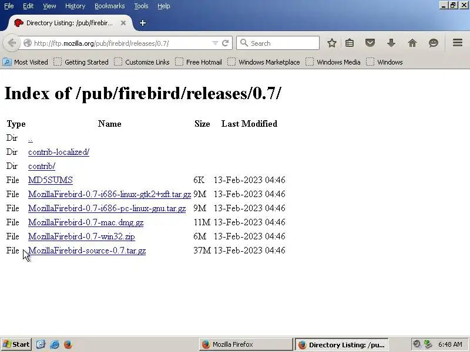The image size is (470, 352).
Task: Bookmark this page with the star icon
Action: (x=331, y=43)
